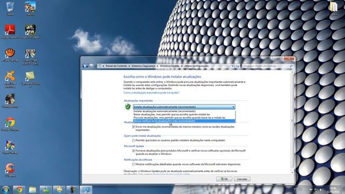The height and width of the screenshot is (194, 345).
Task: Enable 'Permitir que todos os usuários padrão' checkbox
Action: (134, 140)
